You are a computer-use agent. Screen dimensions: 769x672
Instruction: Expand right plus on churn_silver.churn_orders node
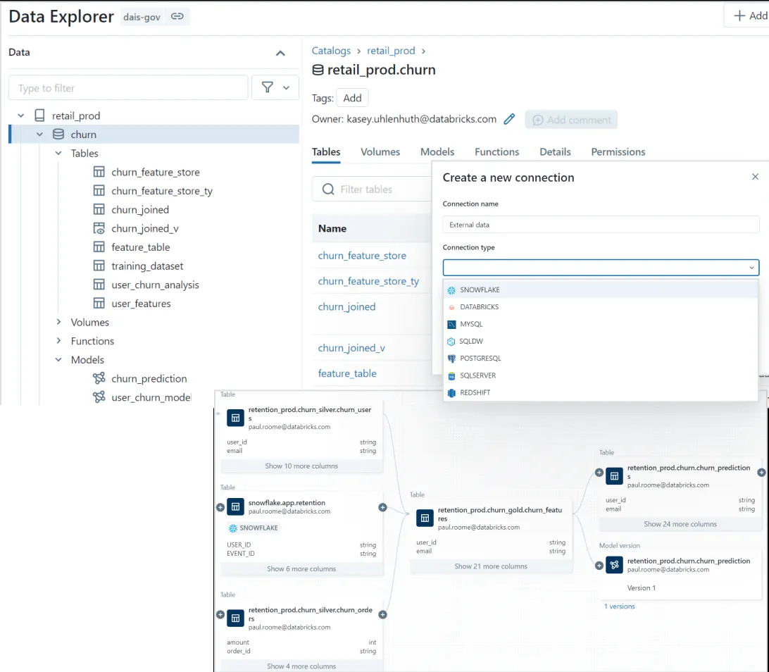(x=382, y=615)
